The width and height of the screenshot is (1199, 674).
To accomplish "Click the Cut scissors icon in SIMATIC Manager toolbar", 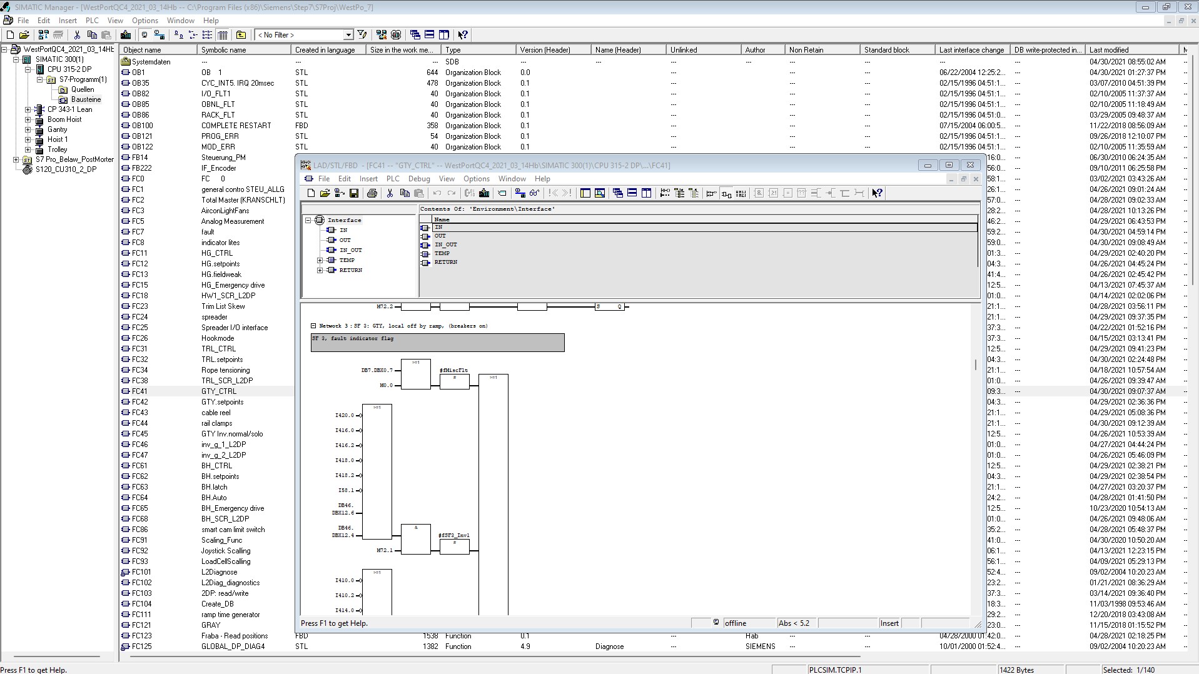I will (77, 35).
